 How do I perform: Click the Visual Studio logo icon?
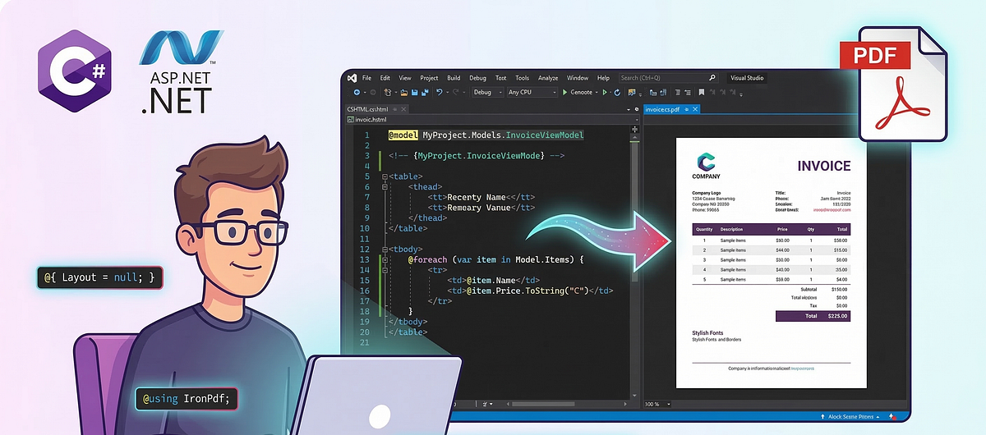tap(352, 78)
